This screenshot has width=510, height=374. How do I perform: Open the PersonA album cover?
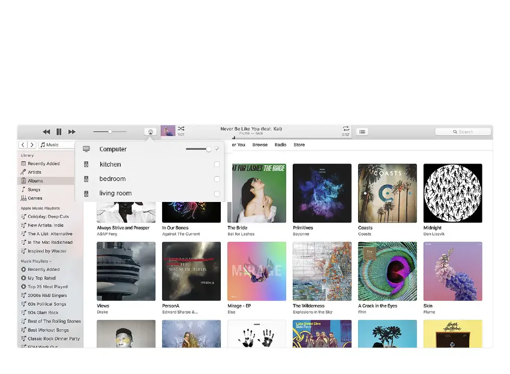(x=191, y=272)
